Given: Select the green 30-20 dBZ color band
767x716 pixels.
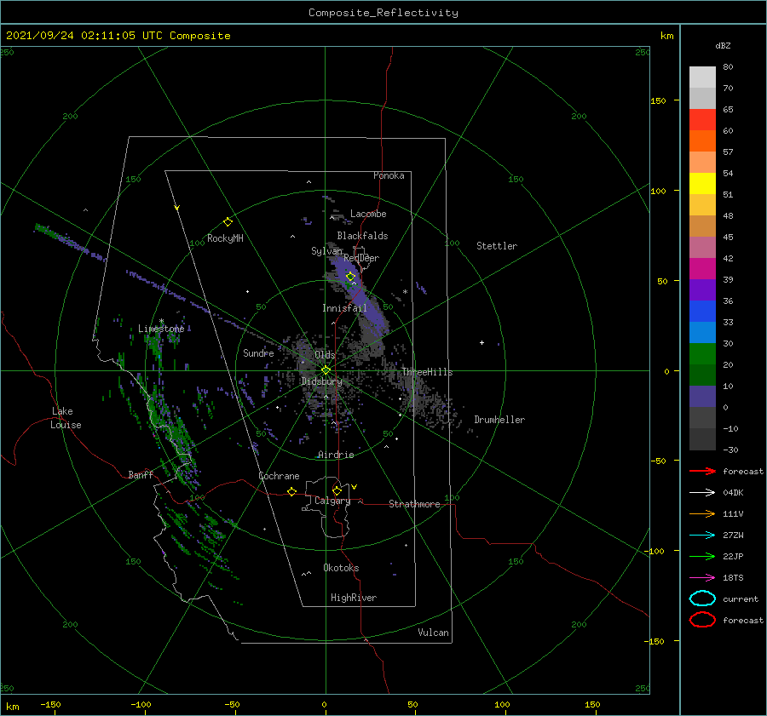Looking at the screenshot, I should (x=702, y=354).
